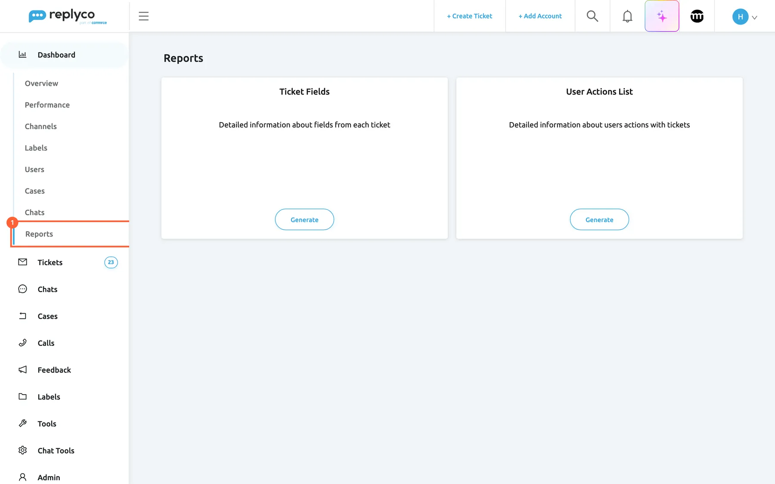Click + Create Ticket
Image resolution: width=775 pixels, height=484 pixels.
pos(469,16)
